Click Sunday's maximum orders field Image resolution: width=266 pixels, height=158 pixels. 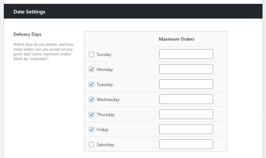click(x=186, y=54)
